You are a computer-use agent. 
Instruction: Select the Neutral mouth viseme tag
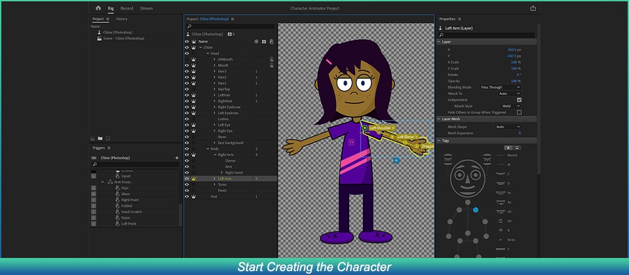click(x=507, y=155)
